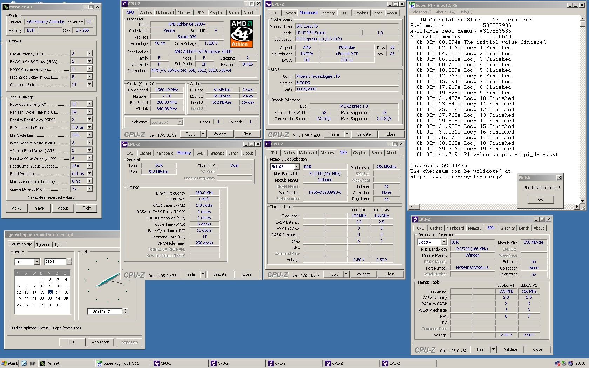
Task: Open Read/Write Queue Bypass dropdown
Action: click(89, 166)
